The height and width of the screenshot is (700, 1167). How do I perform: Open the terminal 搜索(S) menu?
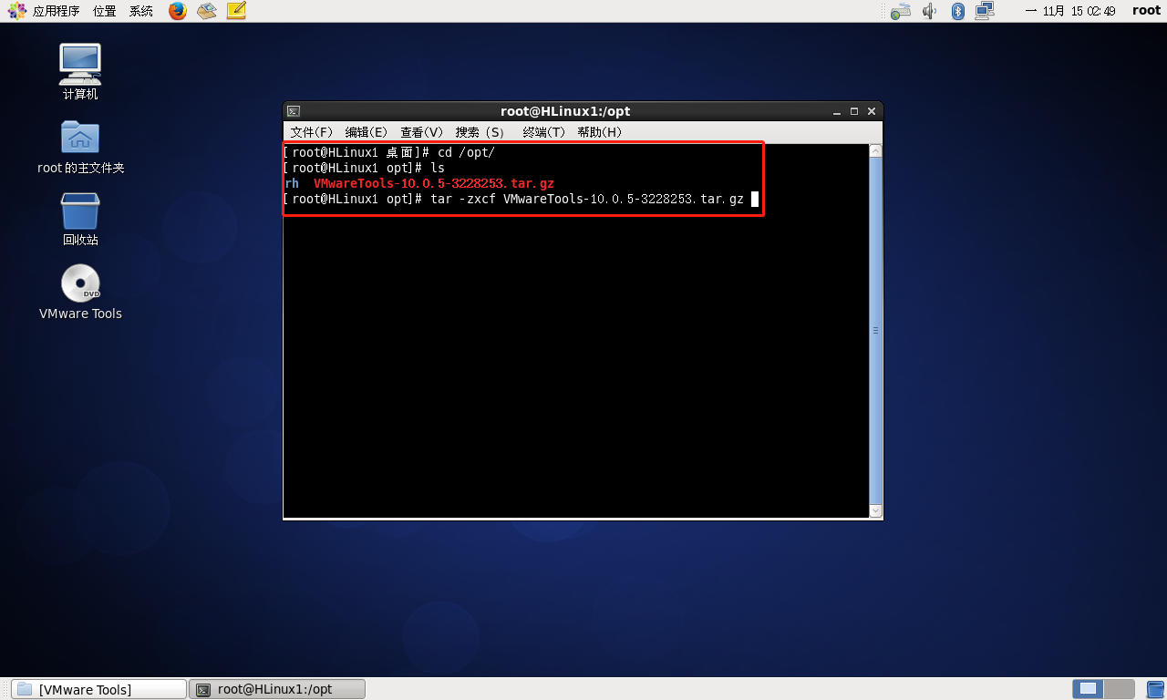pyautogui.click(x=480, y=132)
